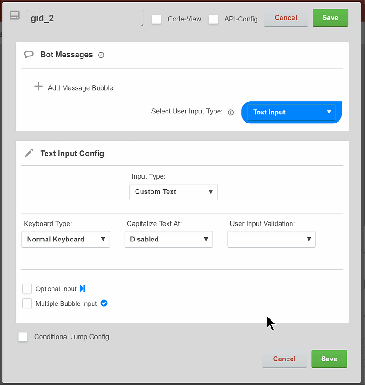
Task: Click the bottom Cancel button
Action: click(x=284, y=359)
